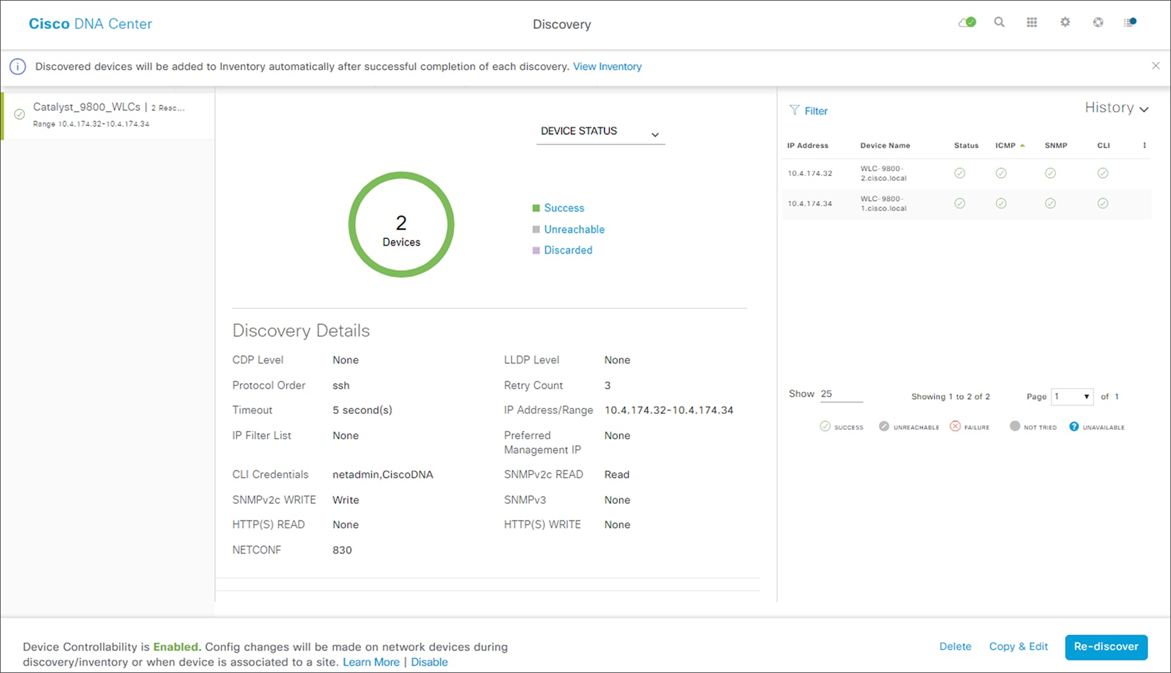Click the purple Discarded color swatch
This screenshot has width=1171, height=673.
[x=536, y=251]
